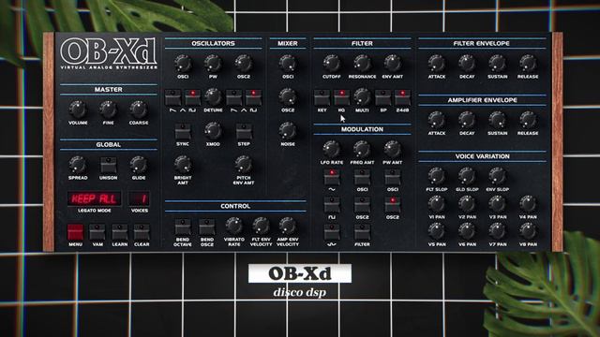600x337 pixels.
Task: Click the LFO RATE knob
Action: tap(332, 149)
